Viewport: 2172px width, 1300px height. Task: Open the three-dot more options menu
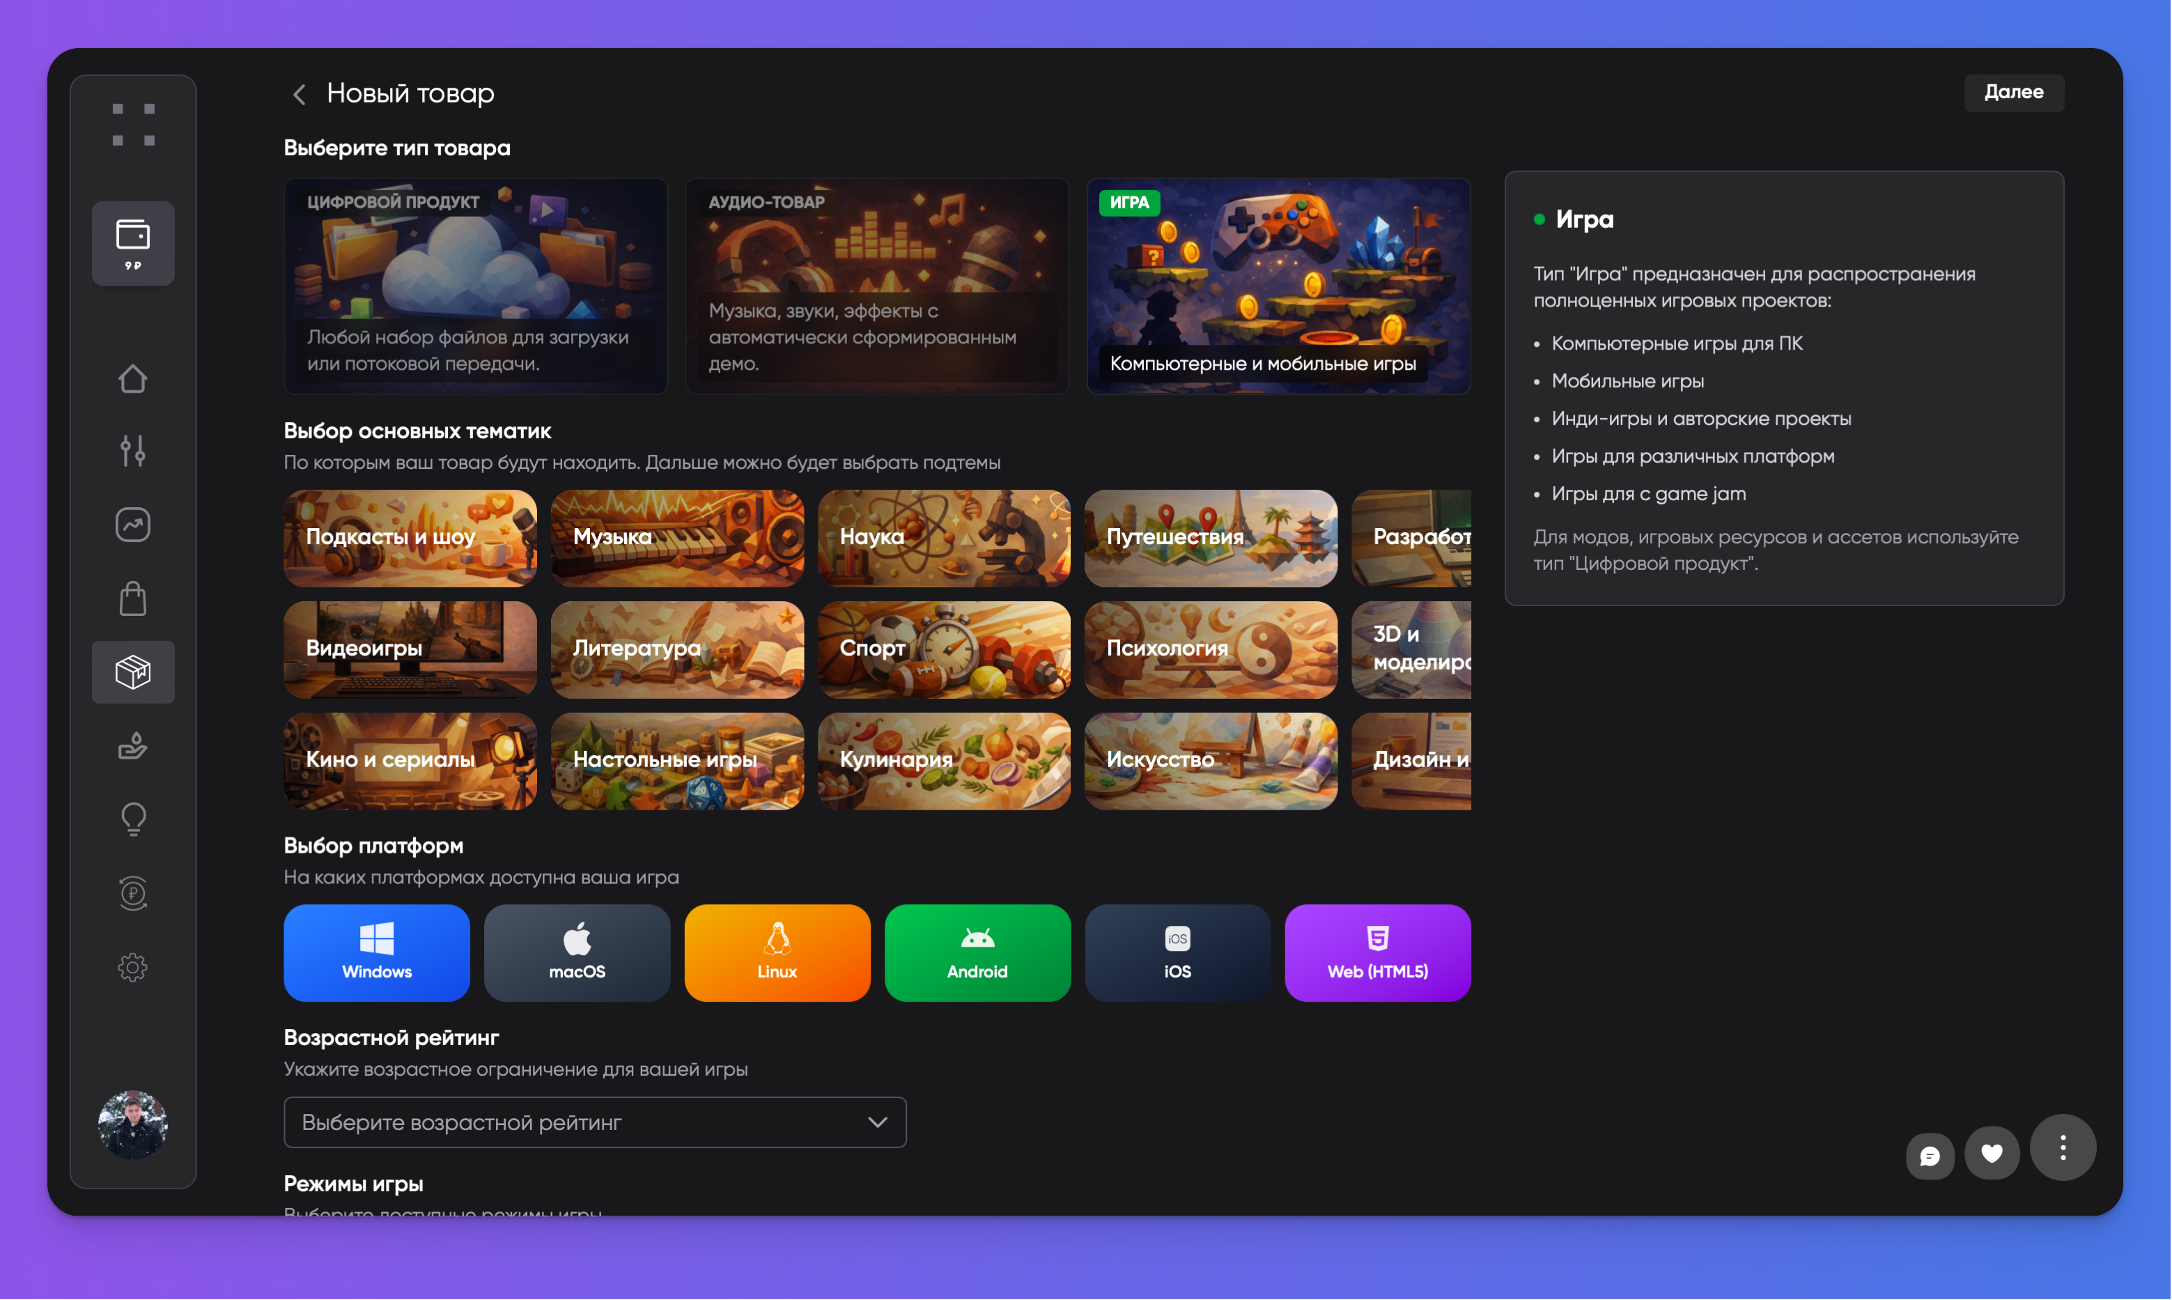(x=2063, y=1147)
